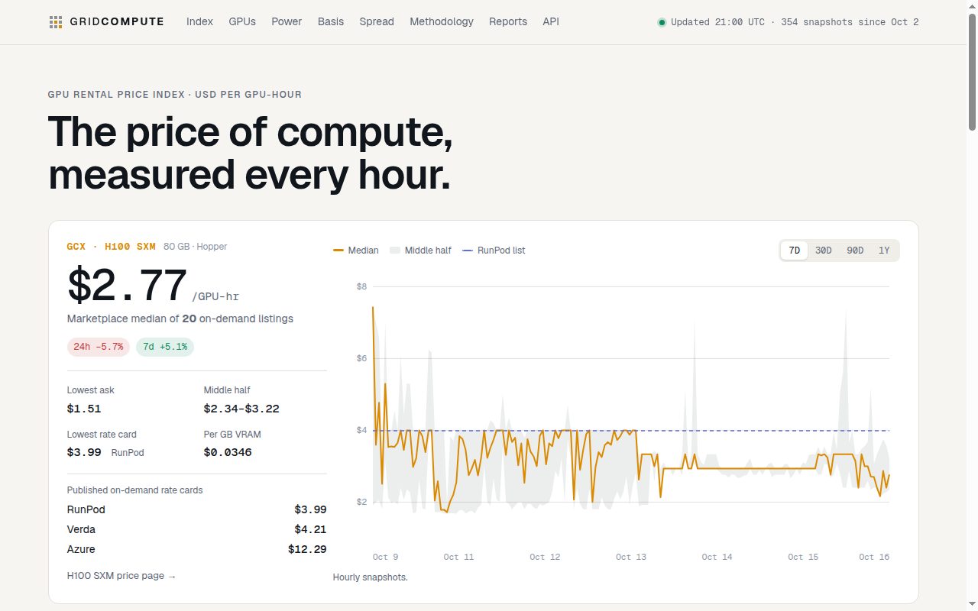Click the green live status dot
978x611 pixels.
[x=662, y=22]
